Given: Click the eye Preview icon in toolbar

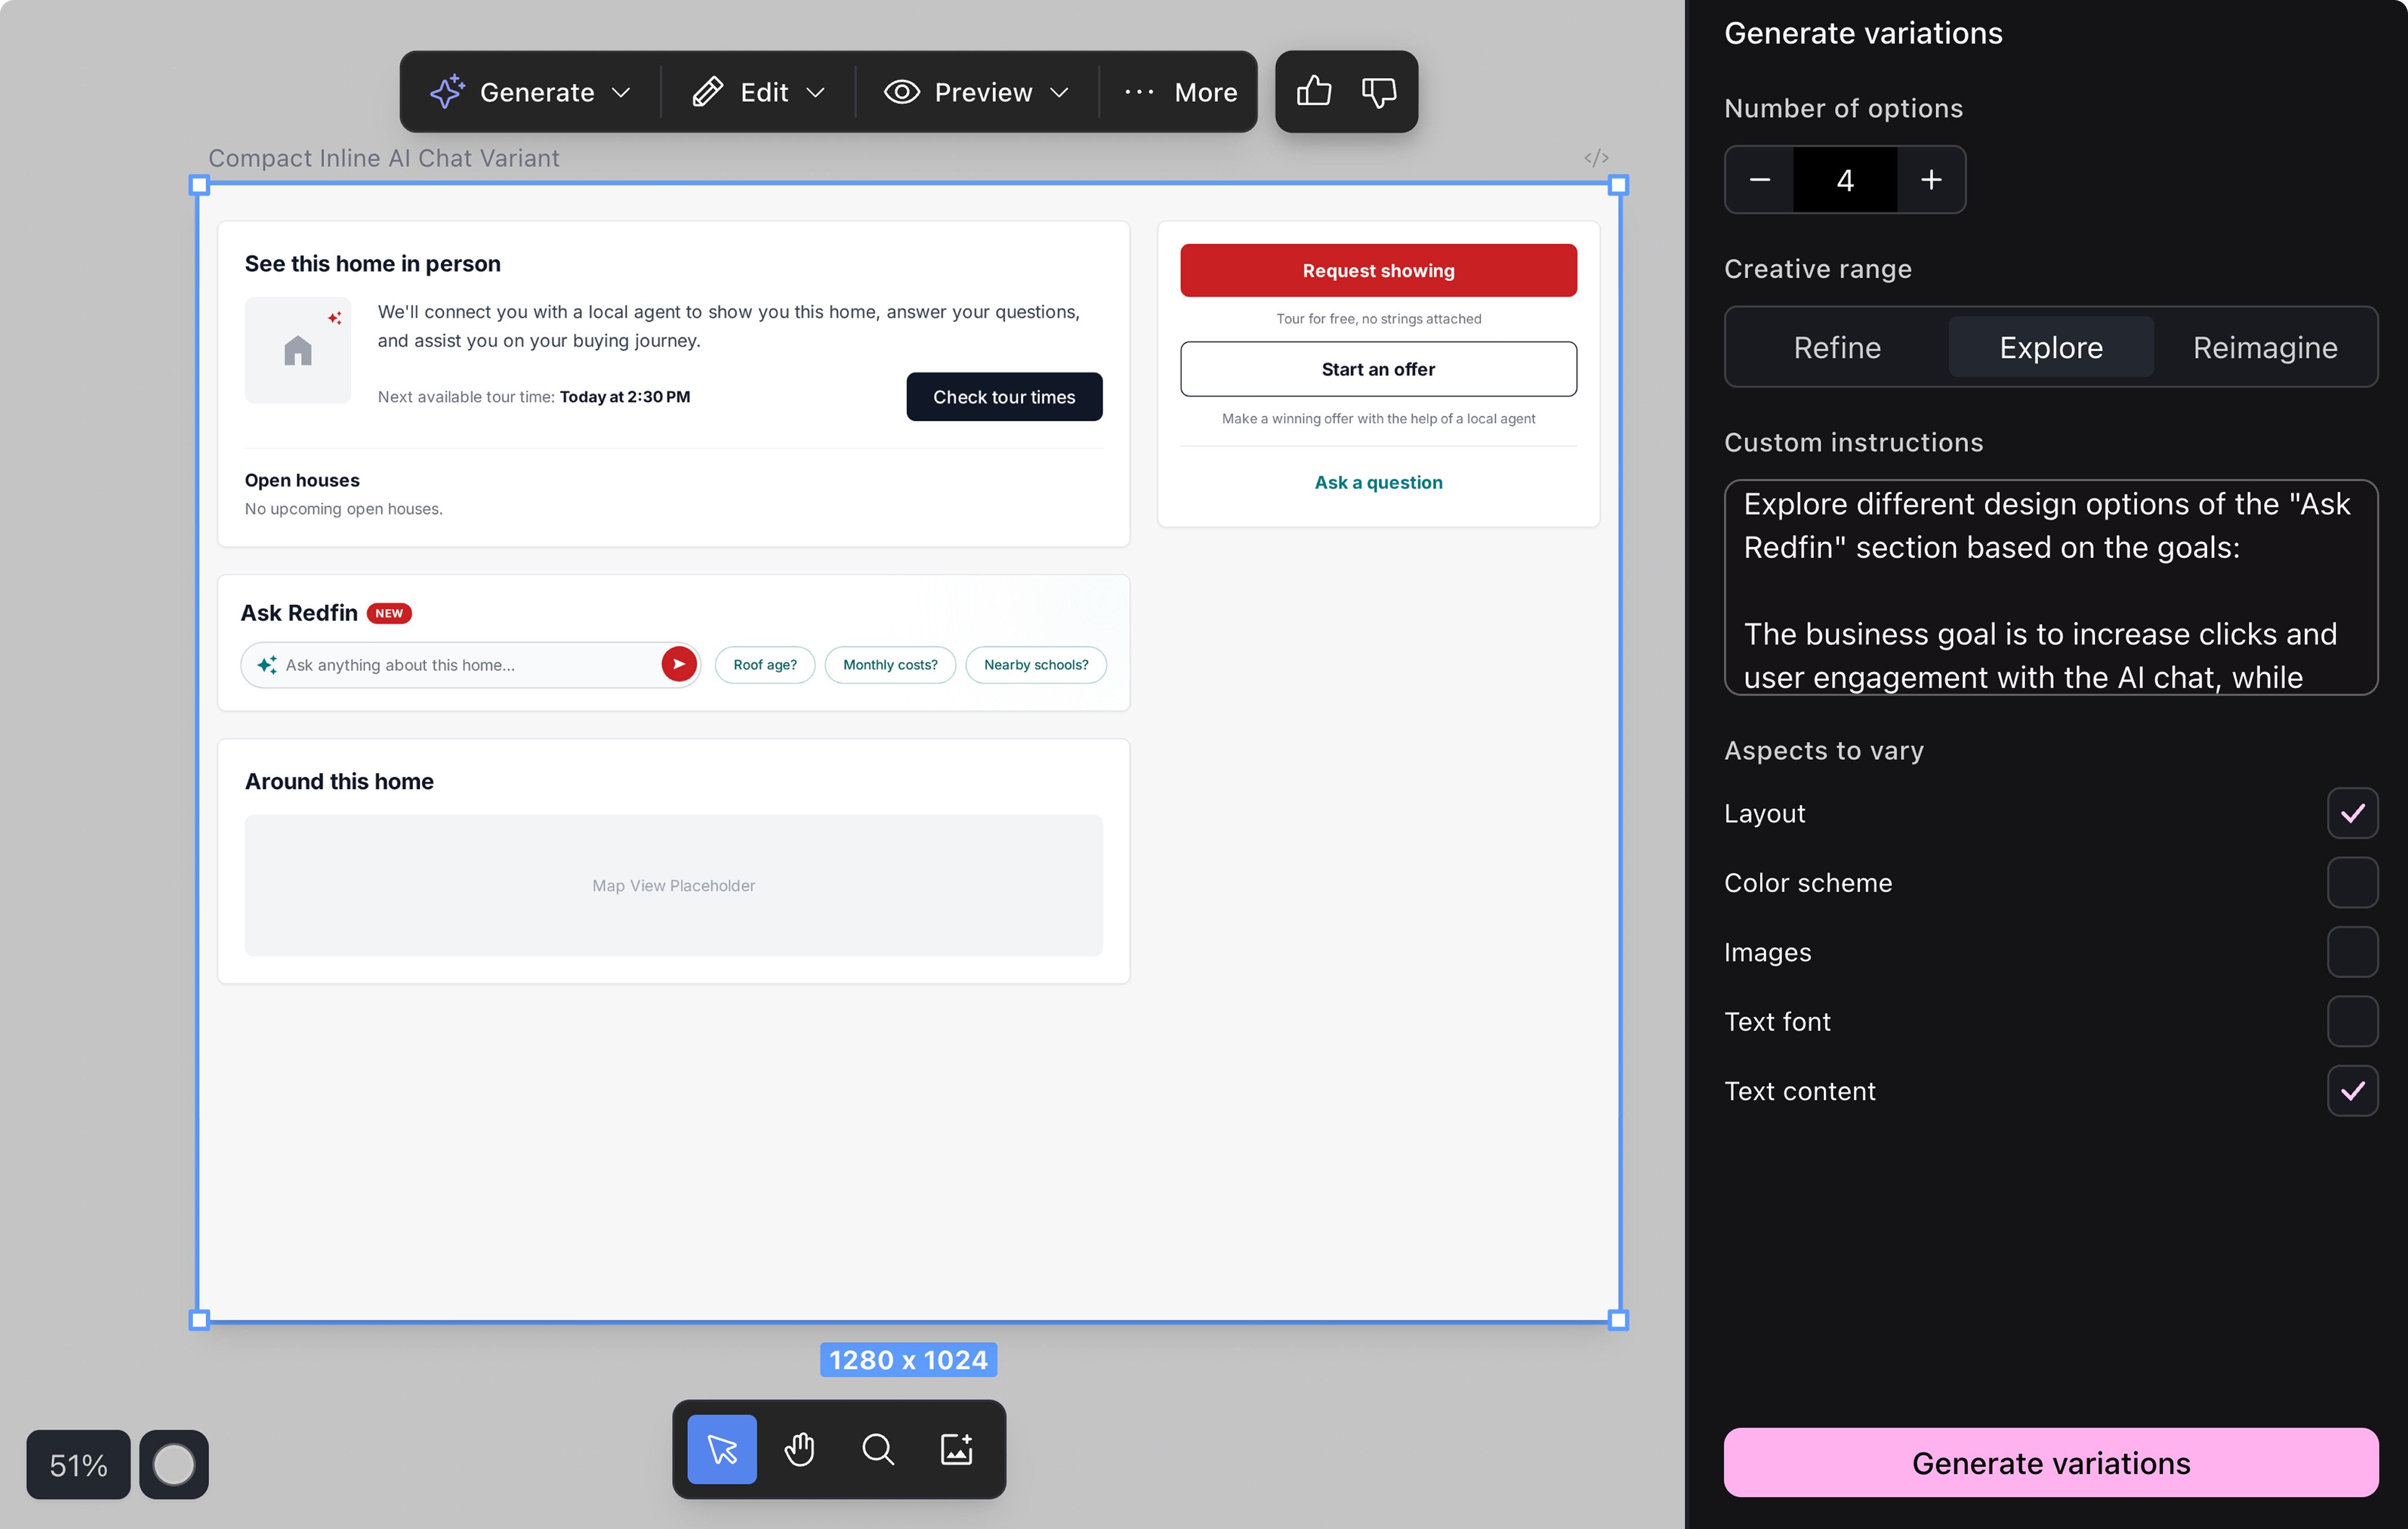Looking at the screenshot, I should point(901,92).
